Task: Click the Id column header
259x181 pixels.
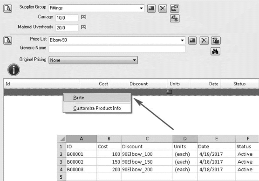Action: coord(42,84)
